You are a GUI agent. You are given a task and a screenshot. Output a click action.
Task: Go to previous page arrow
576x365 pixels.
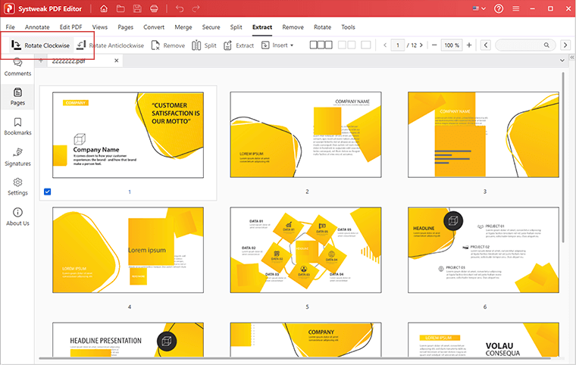pos(385,45)
